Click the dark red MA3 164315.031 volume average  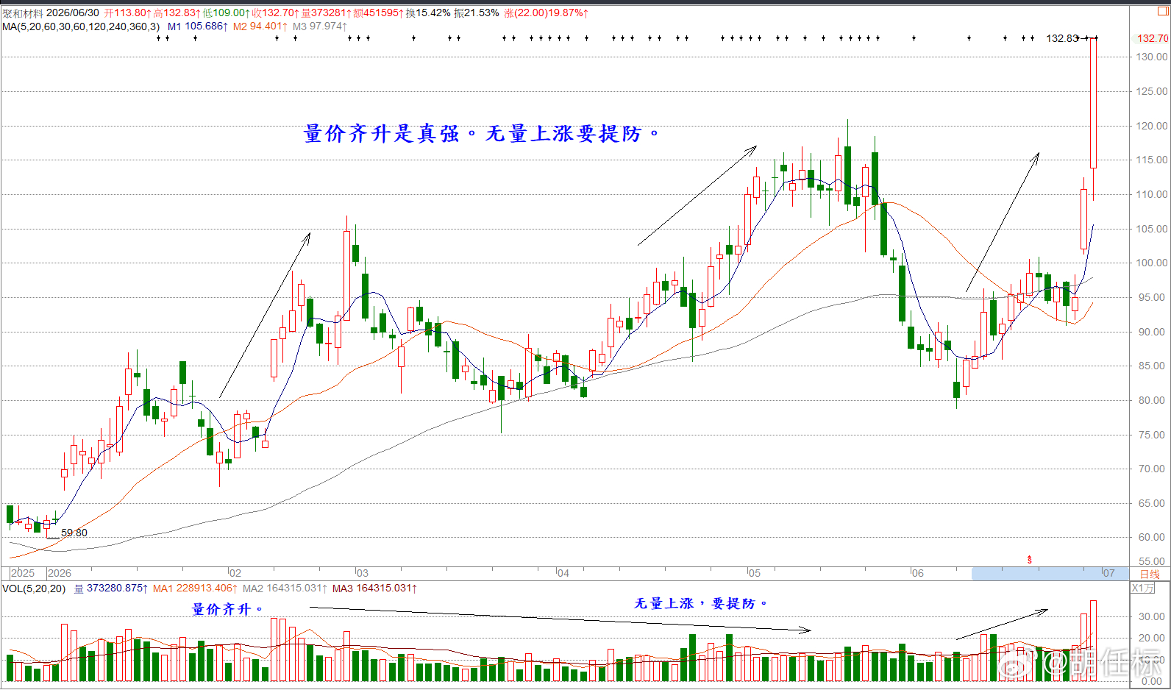click(375, 588)
